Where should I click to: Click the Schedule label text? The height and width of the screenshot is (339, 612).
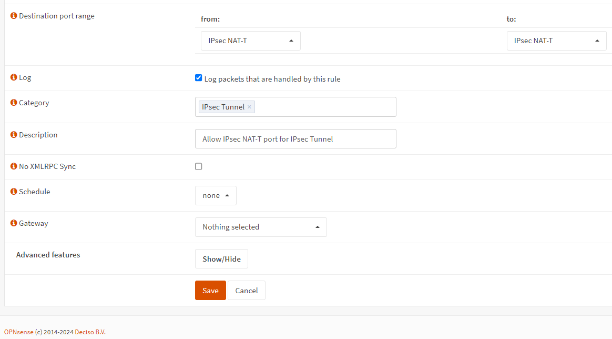(34, 192)
